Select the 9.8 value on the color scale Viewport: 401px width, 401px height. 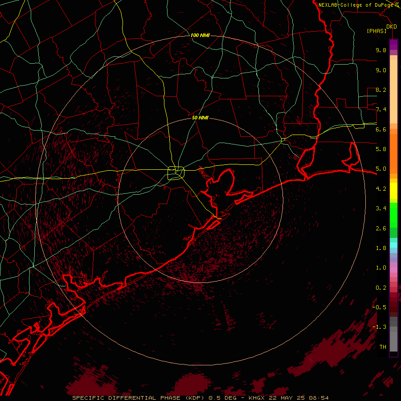tap(381, 50)
